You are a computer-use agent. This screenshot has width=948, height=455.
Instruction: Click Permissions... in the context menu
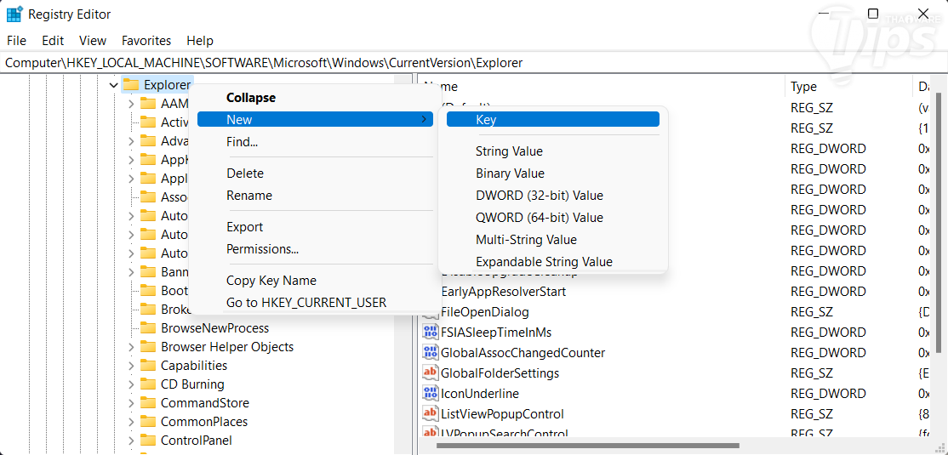coord(262,249)
